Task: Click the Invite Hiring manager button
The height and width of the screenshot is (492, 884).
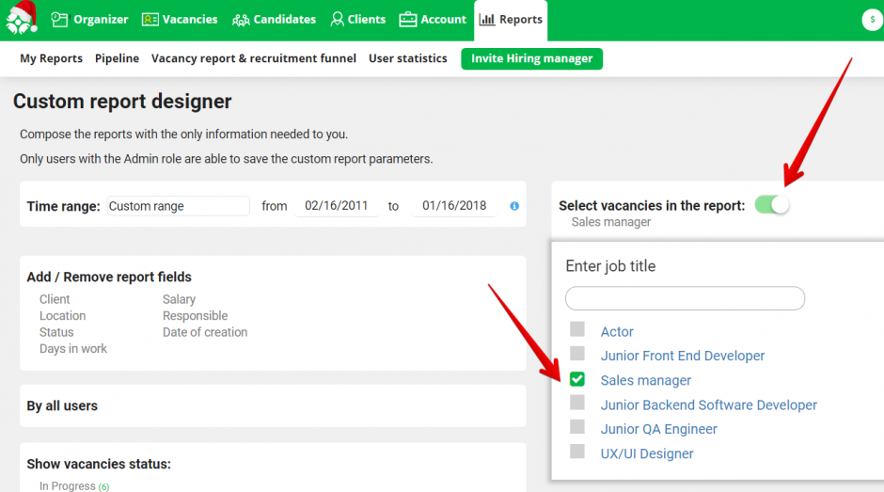Action: pyautogui.click(x=531, y=58)
